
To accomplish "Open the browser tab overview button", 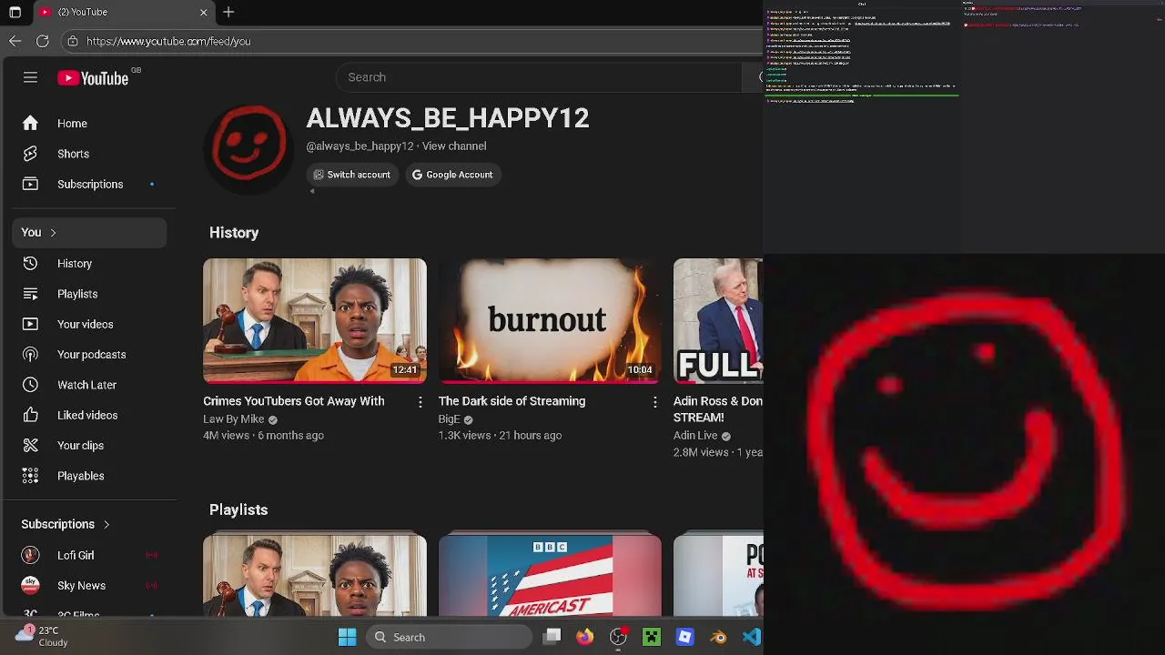I will 15,12.
